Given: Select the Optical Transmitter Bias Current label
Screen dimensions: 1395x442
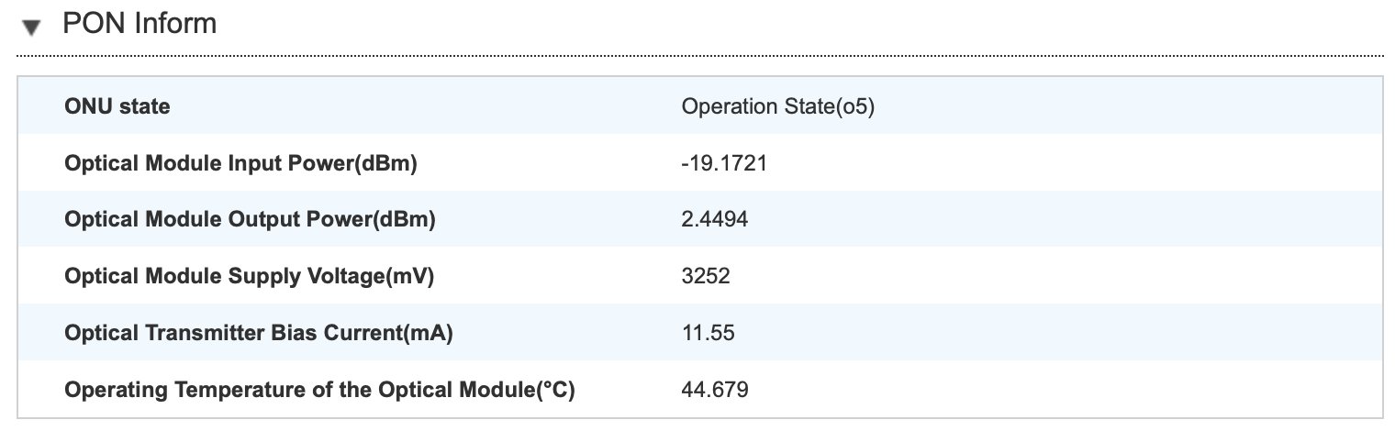Looking at the screenshot, I should pyautogui.click(x=259, y=333).
